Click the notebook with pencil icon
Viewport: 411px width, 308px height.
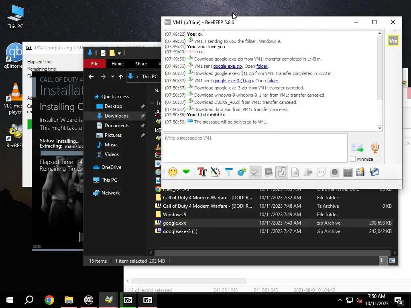point(361,172)
